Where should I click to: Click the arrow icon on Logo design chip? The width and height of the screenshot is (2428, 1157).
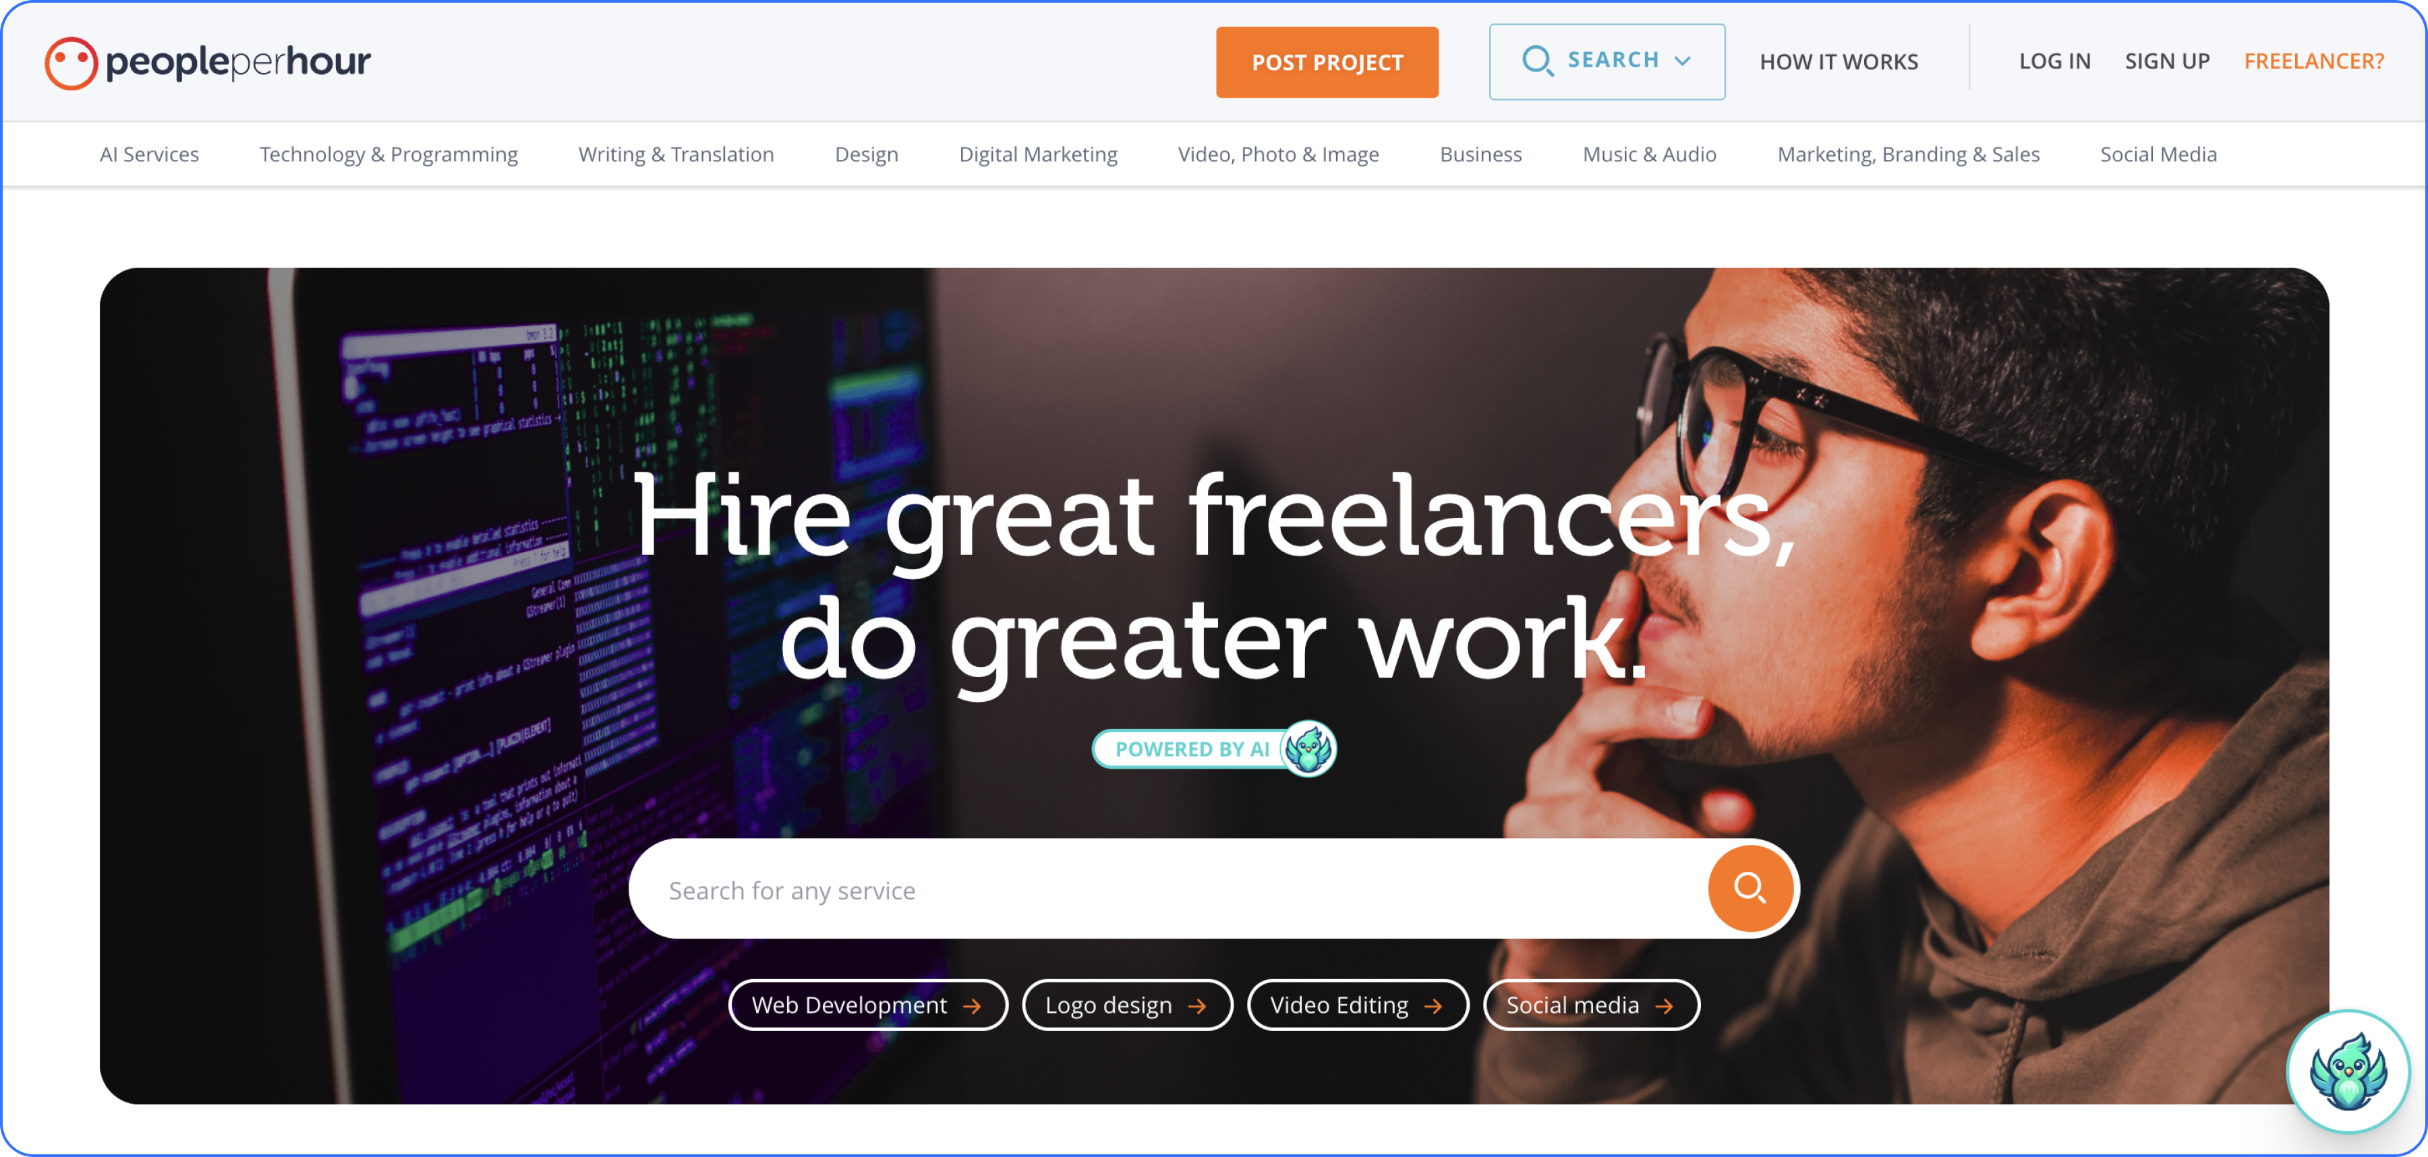pos(1197,1006)
